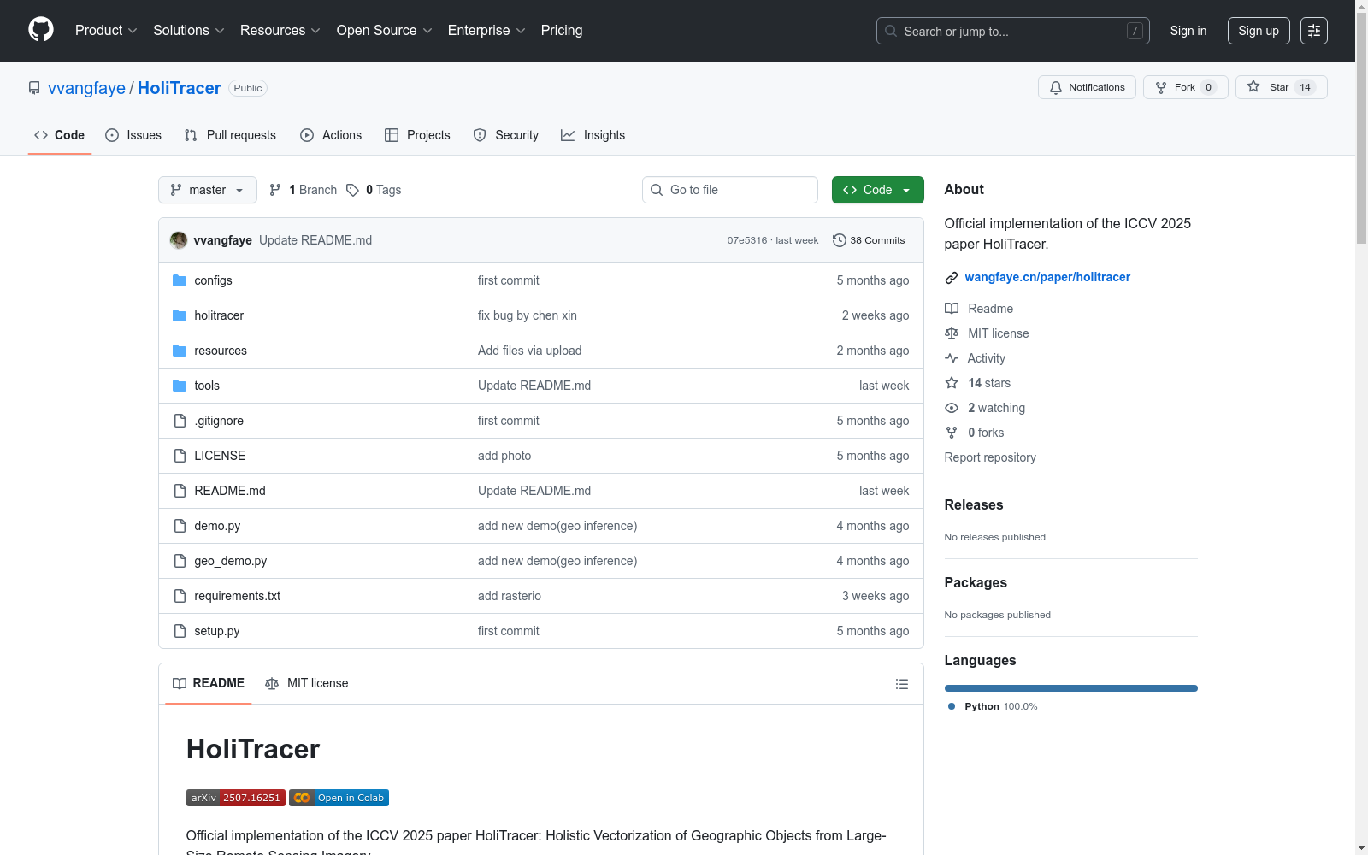
Task: Click the geo_demo.py file icon
Action: click(180, 561)
